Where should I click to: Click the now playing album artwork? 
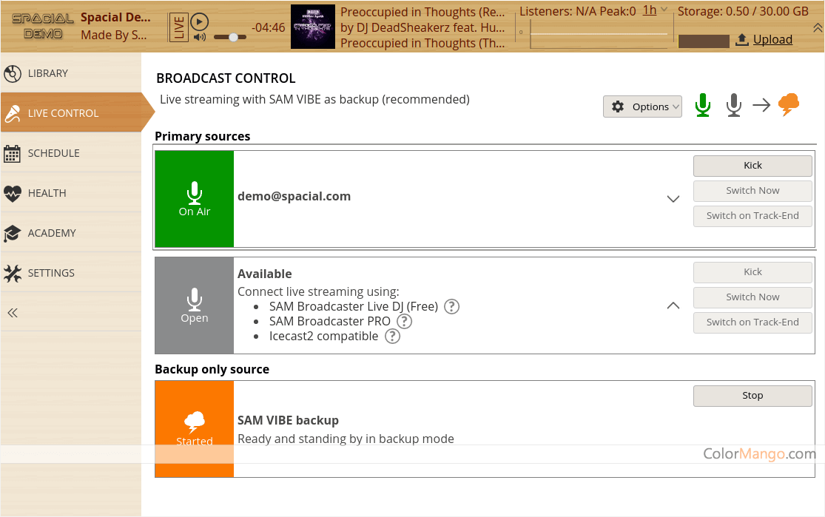coord(313,27)
